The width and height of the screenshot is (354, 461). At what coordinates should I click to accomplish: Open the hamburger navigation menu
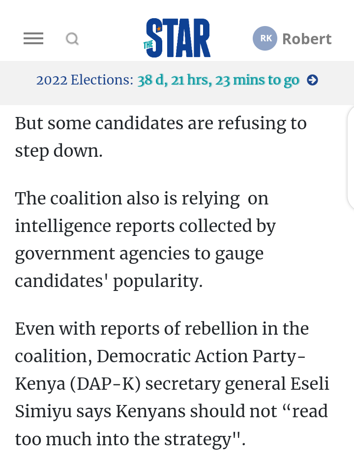[x=33, y=38]
